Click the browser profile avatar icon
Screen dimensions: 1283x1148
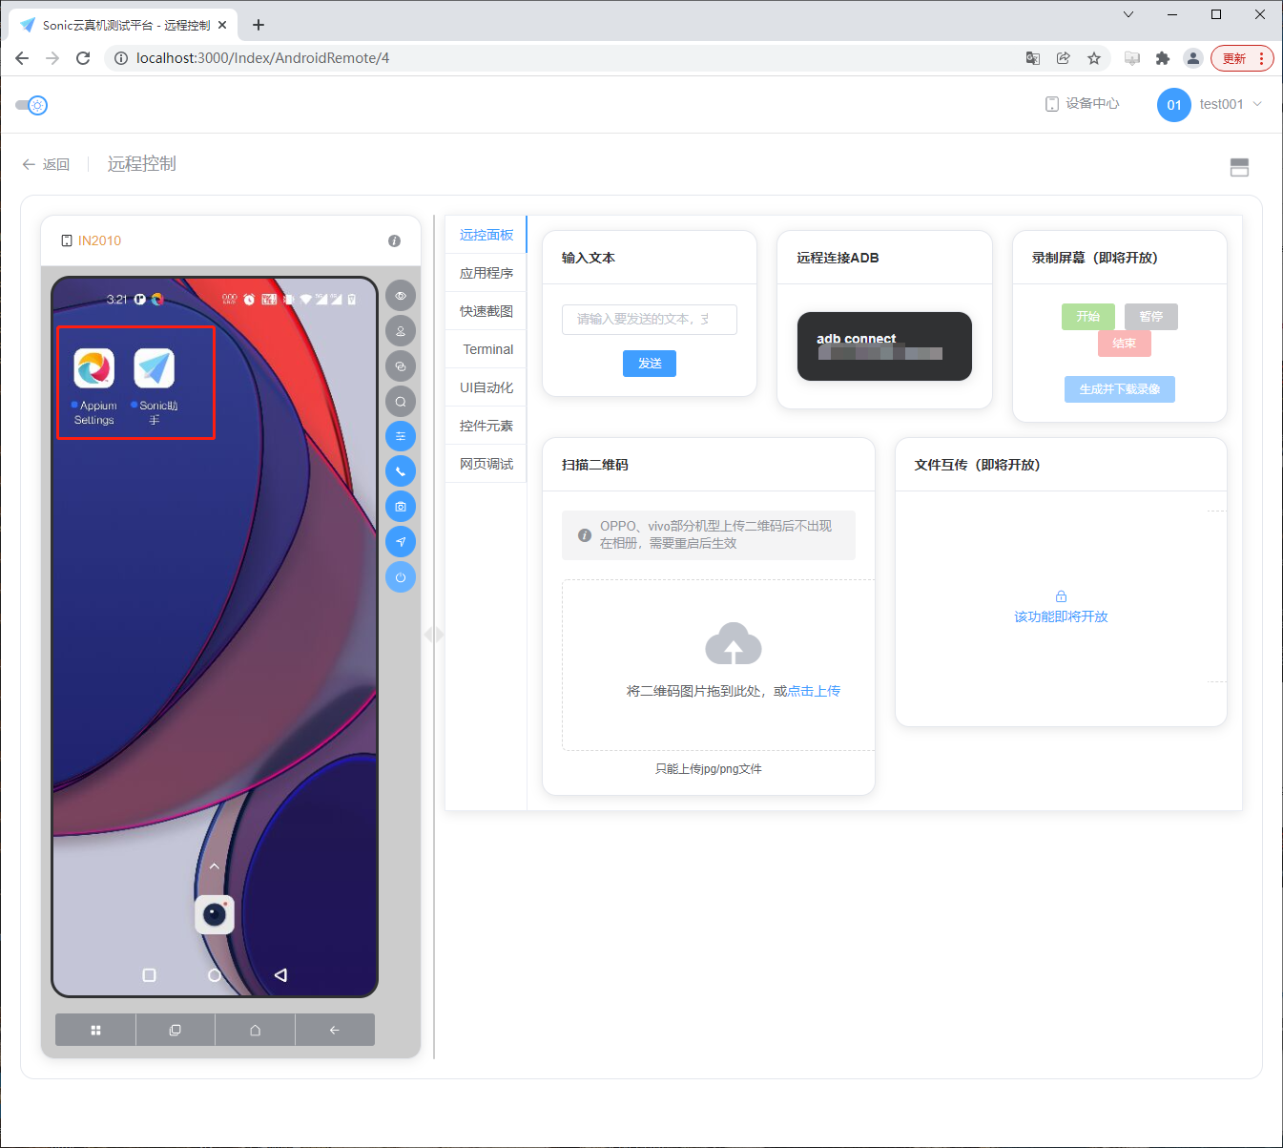[x=1192, y=58]
